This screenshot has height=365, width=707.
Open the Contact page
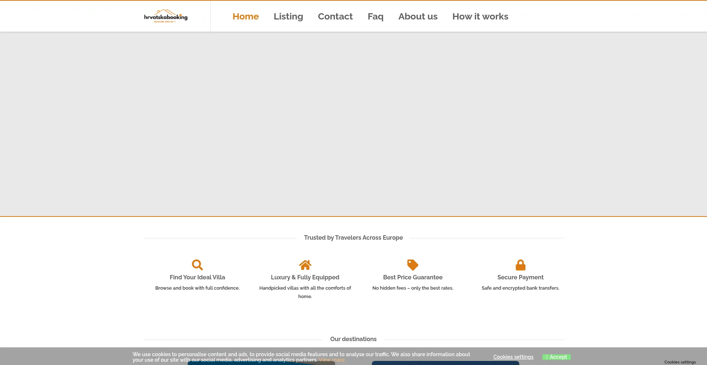tap(335, 17)
